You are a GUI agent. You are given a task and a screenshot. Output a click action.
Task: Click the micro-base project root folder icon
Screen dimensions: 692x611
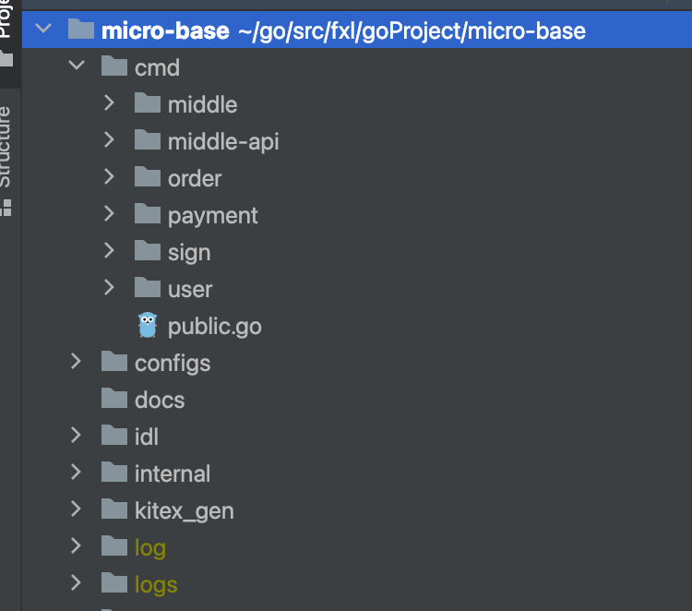pyautogui.click(x=81, y=30)
